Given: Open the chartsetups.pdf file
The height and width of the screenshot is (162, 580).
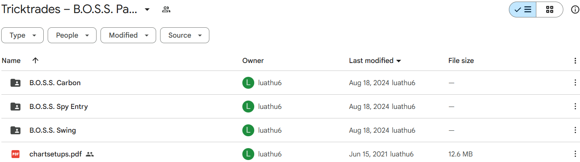Looking at the screenshot, I should pyautogui.click(x=55, y=154).
